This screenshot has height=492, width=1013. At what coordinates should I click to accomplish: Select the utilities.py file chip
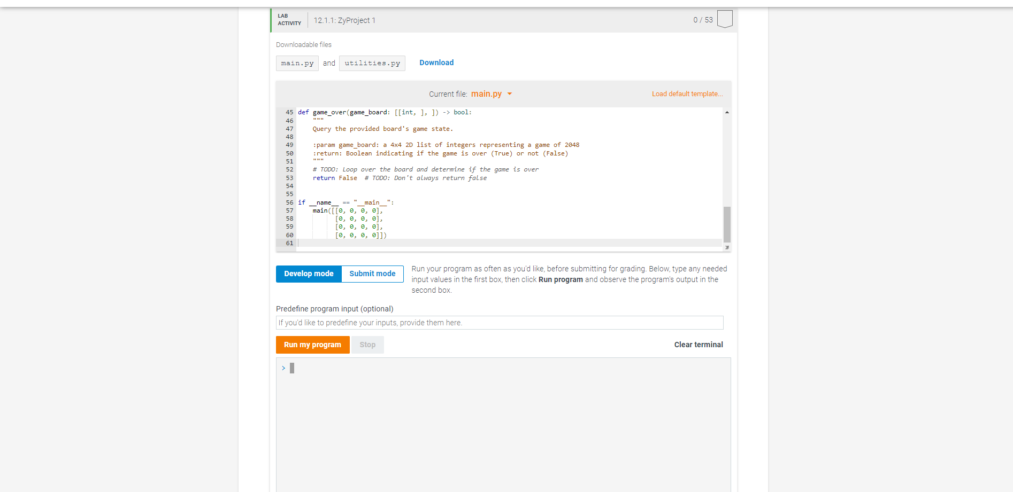click(372, 63)
